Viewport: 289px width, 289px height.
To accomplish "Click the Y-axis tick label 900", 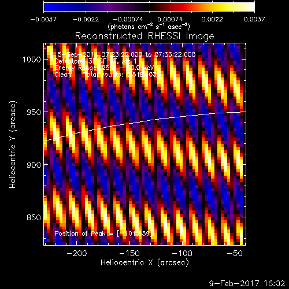I will pos(34,165).
